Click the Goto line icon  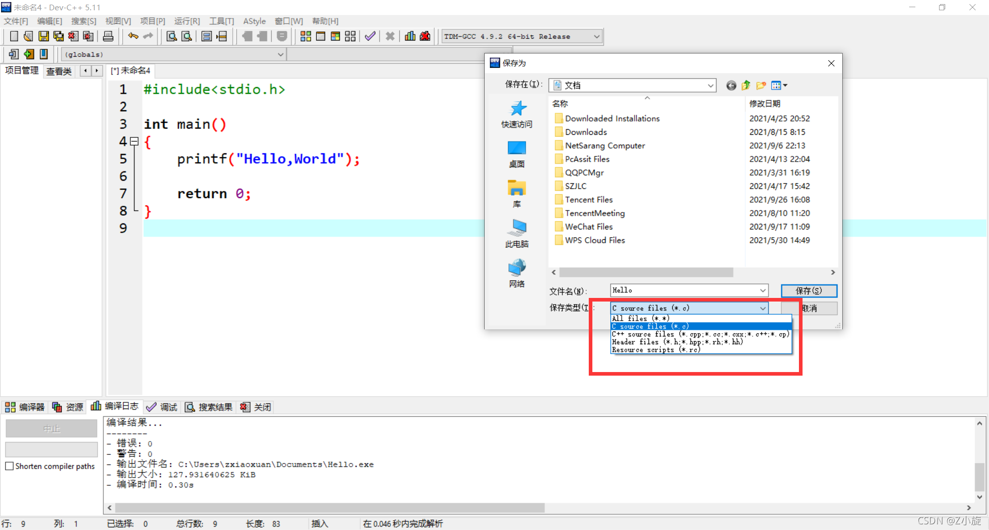point(221,36)
